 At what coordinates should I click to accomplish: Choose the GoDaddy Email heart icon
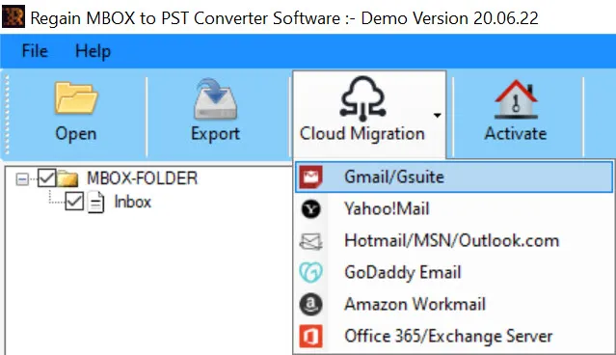pos(310,272)
